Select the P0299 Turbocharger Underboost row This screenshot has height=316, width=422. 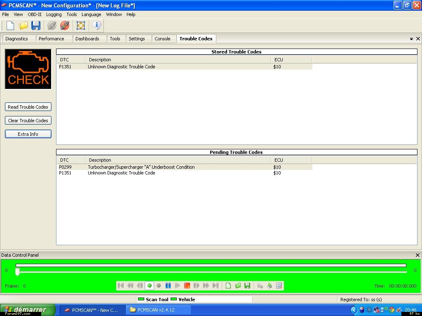coord(185,167)
